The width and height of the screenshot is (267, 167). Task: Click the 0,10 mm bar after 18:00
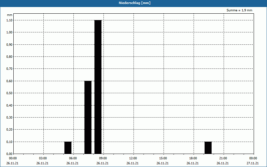(208, 148)
